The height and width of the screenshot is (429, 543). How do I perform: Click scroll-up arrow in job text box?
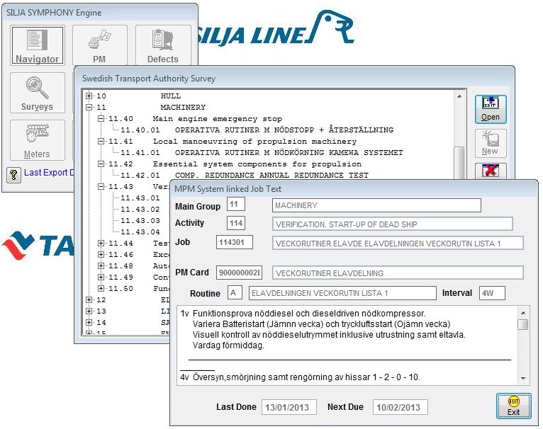[x=523, y=313]
